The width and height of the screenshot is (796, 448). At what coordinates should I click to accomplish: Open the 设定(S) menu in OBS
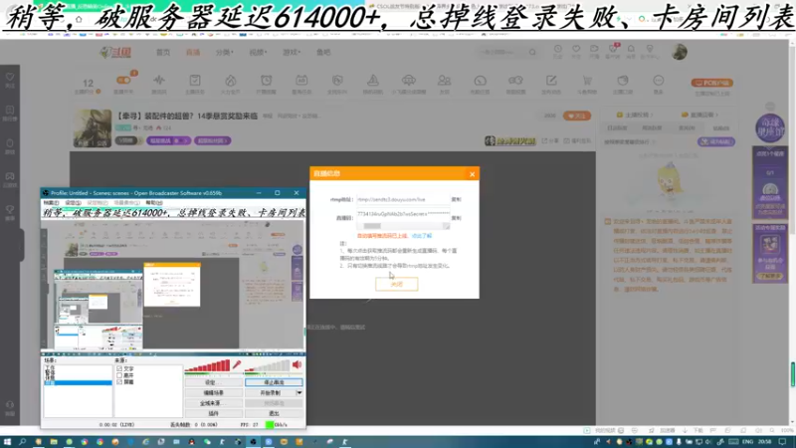pos(73,203)
